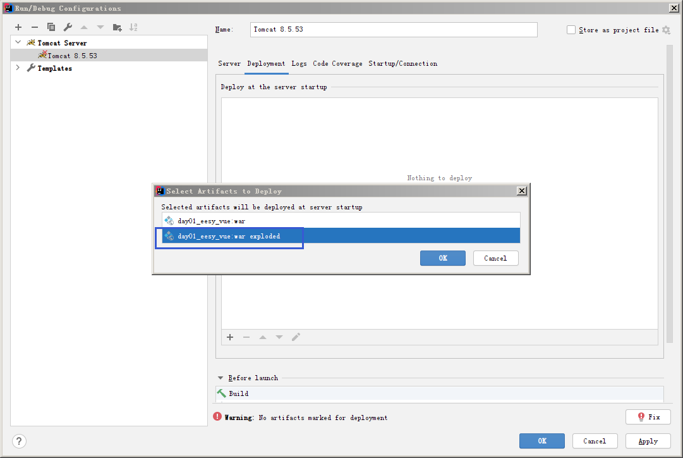Click the Fix button

pos(648,417)
